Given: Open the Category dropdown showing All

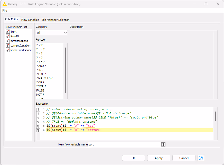Looking at the screenshot, I should tap(52, 33).
